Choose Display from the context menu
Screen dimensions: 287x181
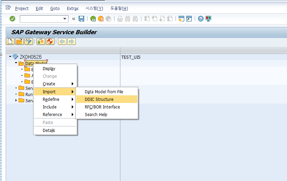(55, 69)
